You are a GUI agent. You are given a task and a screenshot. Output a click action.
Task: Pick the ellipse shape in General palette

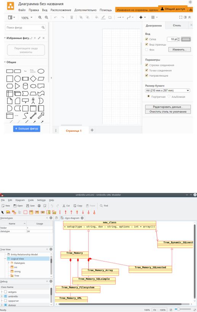tap(41, 71)
